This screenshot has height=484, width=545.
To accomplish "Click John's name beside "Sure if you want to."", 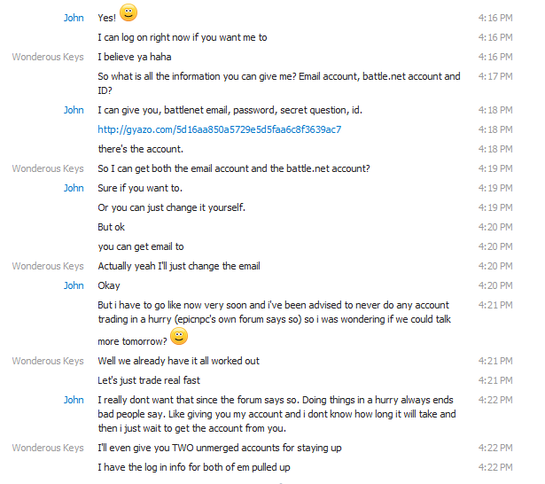I will 74,188.
